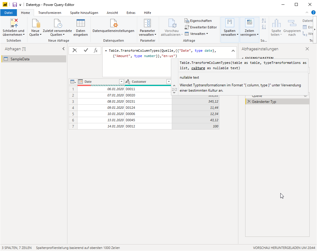
Task: Click Customer column ABC type icon
Action: click(x=127, y=82)
